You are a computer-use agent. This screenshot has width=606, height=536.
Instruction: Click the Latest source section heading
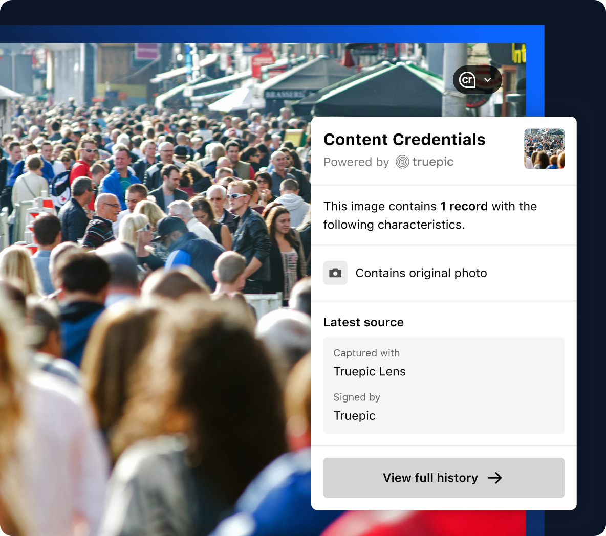(x=363, y=322)
